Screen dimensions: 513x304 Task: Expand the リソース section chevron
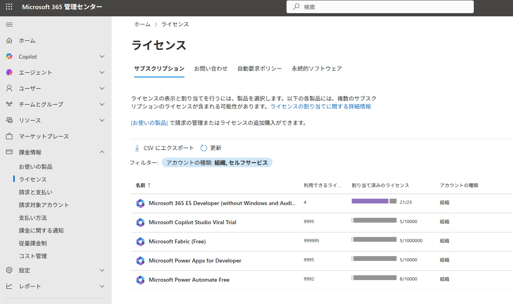pyautogui.click(x=102, y=120)
